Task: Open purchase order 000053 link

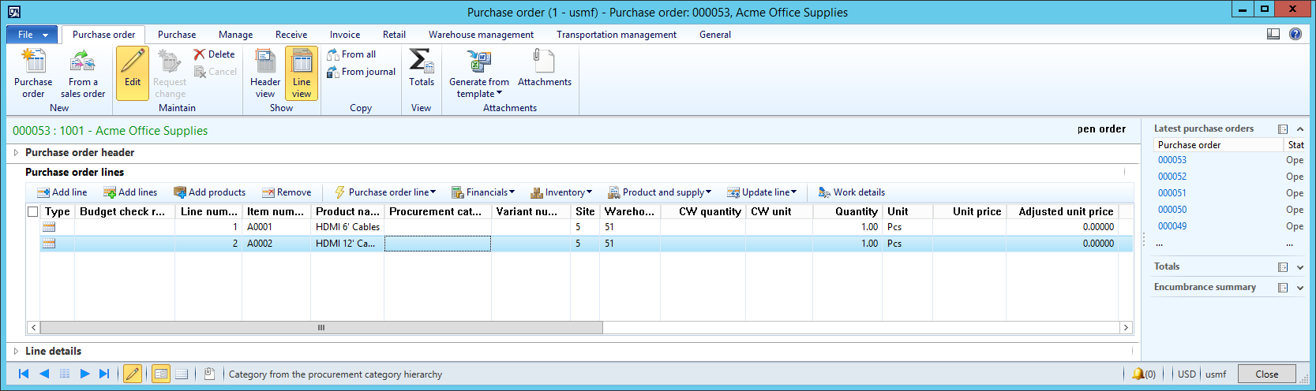Action: [x=1172, y=160]
